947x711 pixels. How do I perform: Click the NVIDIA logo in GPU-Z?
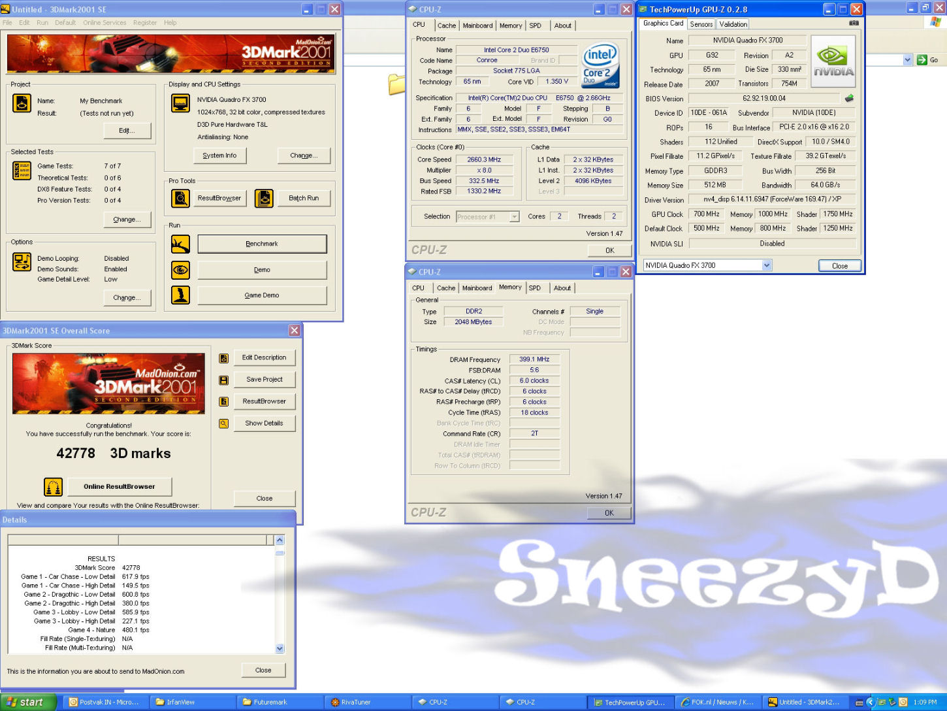(833, 61)
